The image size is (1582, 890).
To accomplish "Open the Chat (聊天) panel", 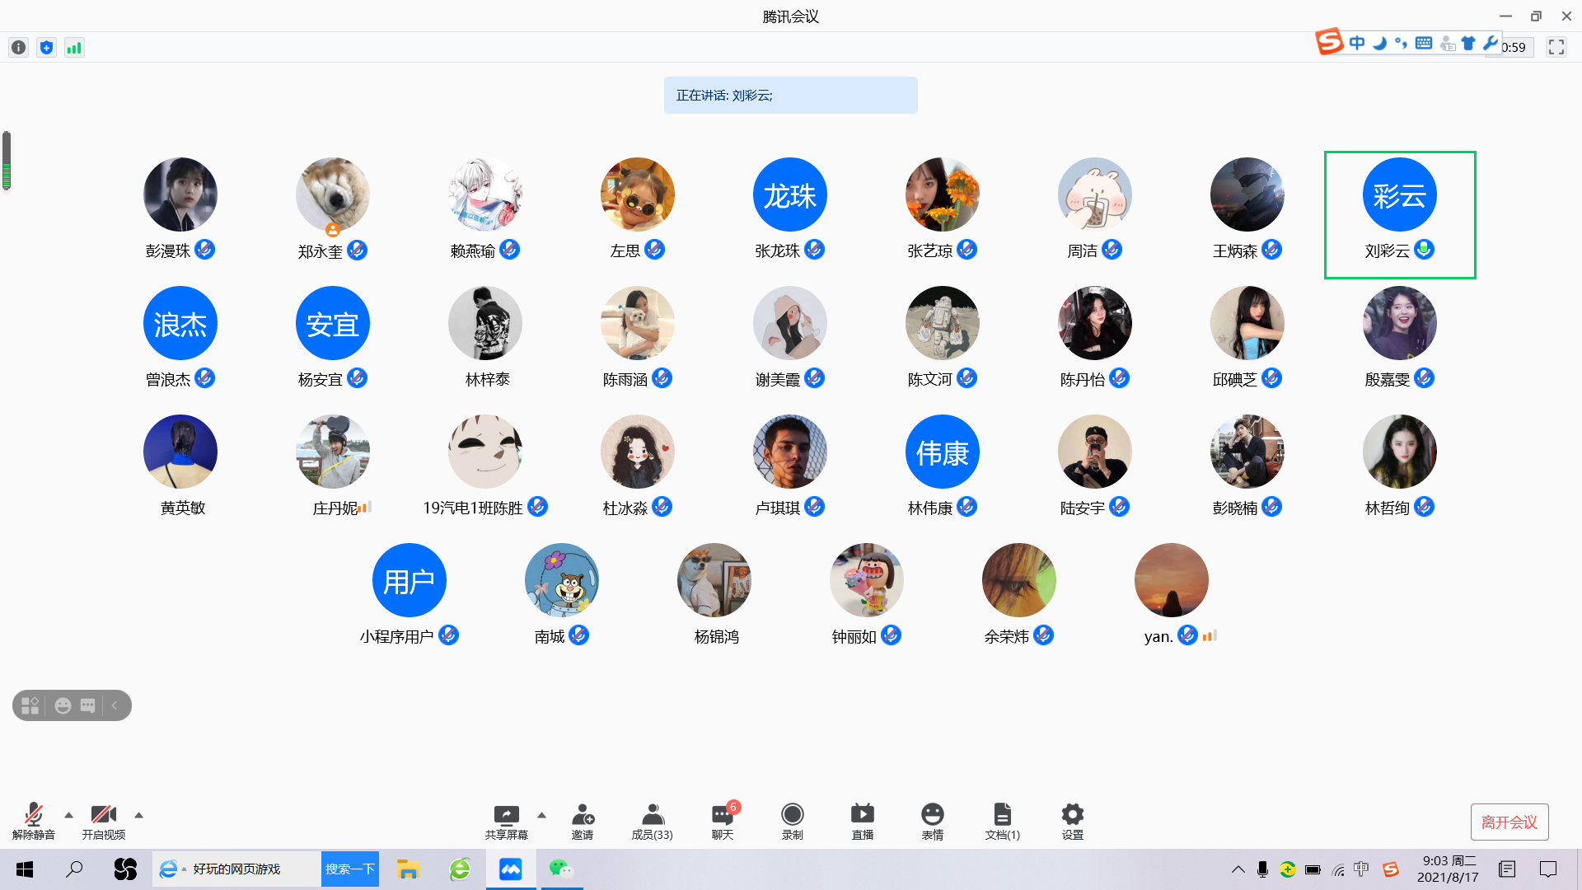I will pyautogui.click(x=723, y=821).
